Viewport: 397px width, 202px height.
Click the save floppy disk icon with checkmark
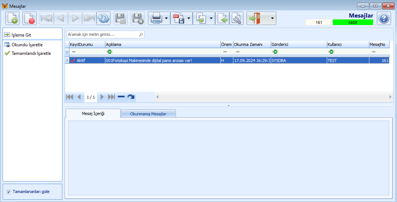pyautogui.click(x=121, y=18)
